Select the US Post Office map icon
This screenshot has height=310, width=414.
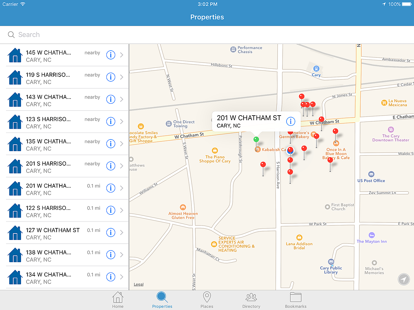tap(371, 174)
